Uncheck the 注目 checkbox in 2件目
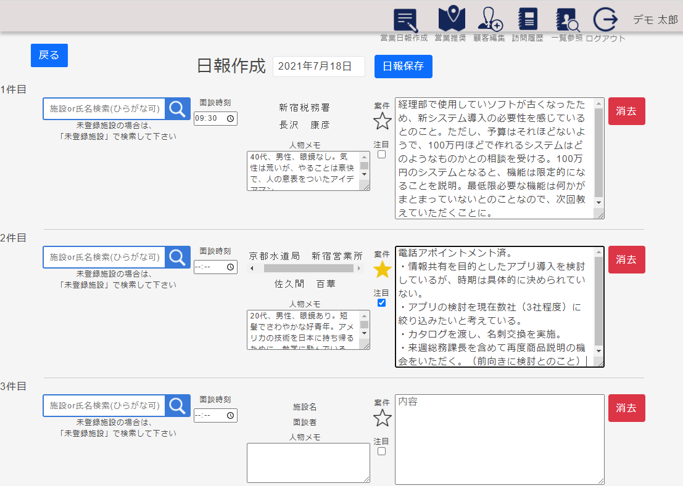This screenshot has height=486, width=683. tap(381, 303)
